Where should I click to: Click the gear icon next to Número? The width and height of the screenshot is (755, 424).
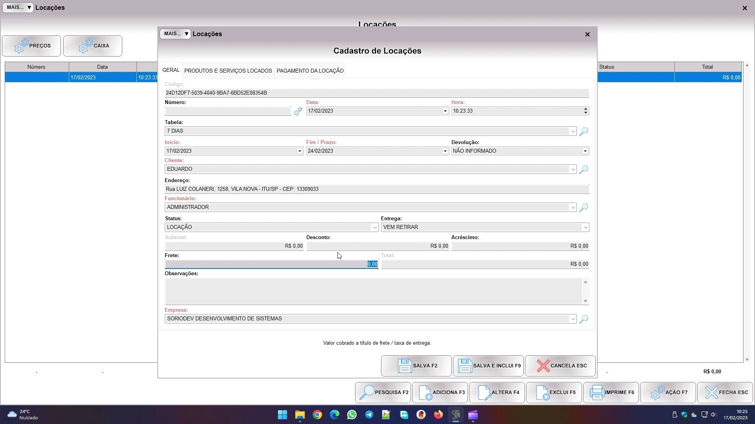click(298, 111)
